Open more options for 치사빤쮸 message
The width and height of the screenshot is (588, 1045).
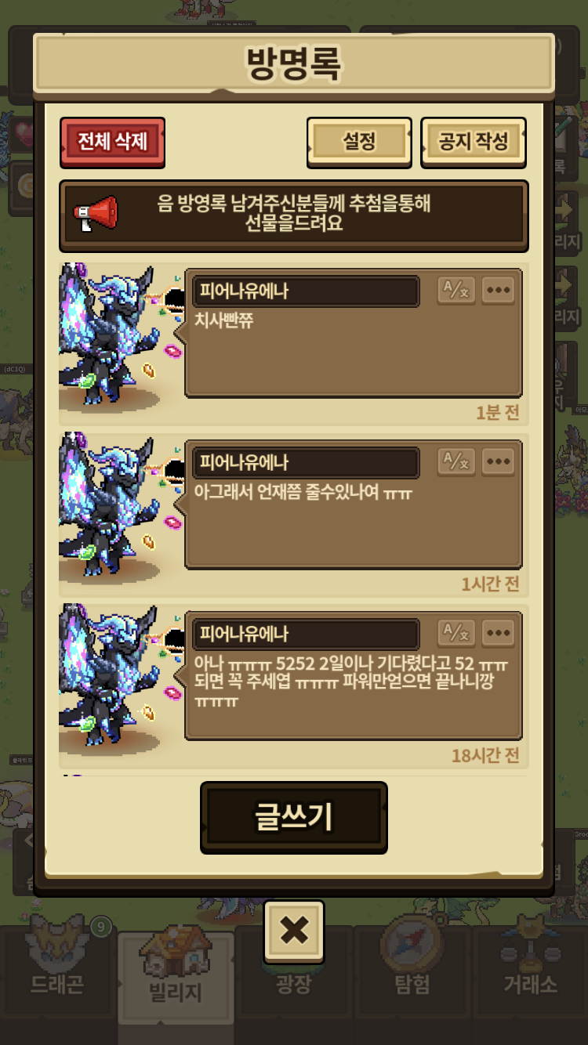tap(499, 290)
